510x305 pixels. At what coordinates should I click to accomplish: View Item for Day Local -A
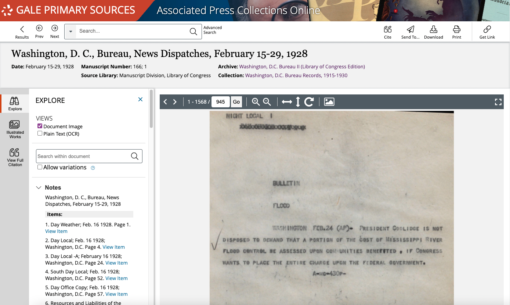(116, 263)
